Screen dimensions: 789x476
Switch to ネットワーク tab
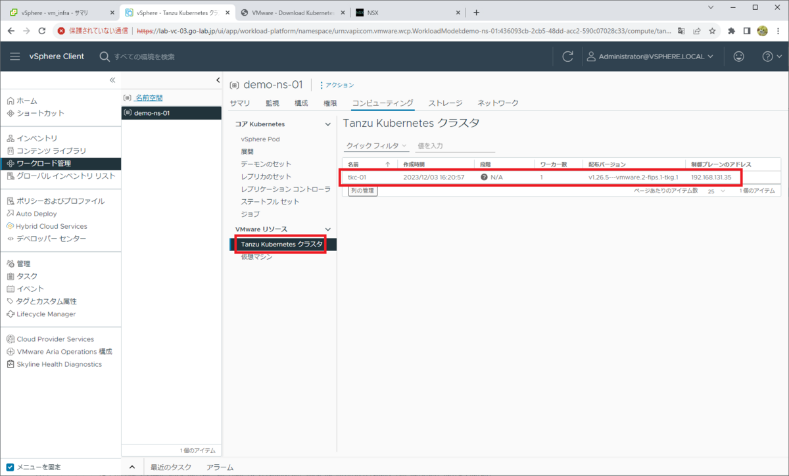tap(498, 103)
